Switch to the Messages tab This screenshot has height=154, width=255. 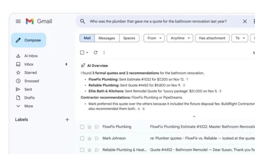107,38
